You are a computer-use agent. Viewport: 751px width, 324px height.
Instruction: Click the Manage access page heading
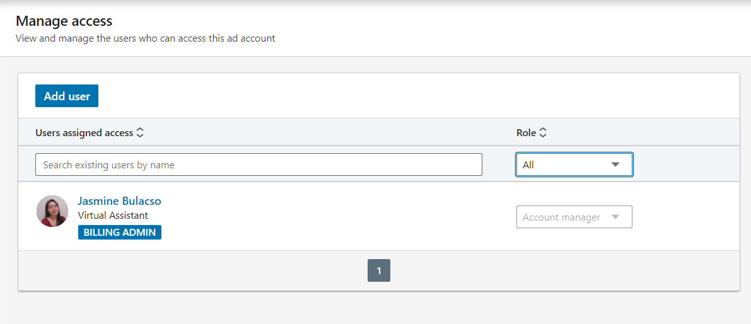(64, 21)
